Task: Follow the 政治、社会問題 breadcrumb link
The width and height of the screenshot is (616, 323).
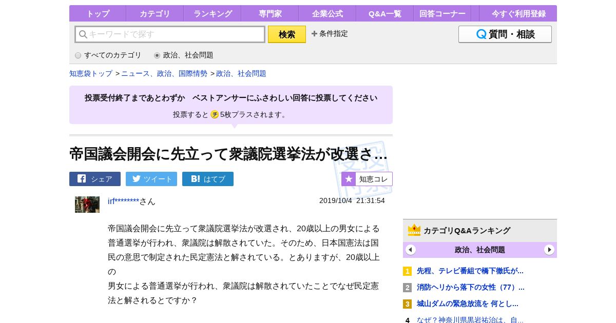Action: click(241, 74)
